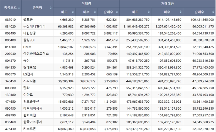This screenshot has height=132, width=216.
Task: Click stock code 064350
Action: pyautogui.click(x=11, y=67)
